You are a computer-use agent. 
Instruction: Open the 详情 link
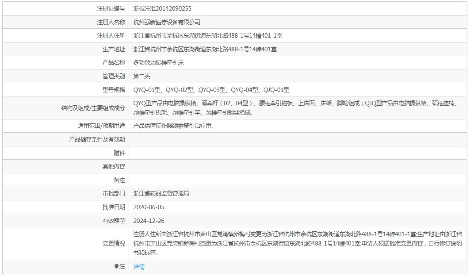click(139, 266)
